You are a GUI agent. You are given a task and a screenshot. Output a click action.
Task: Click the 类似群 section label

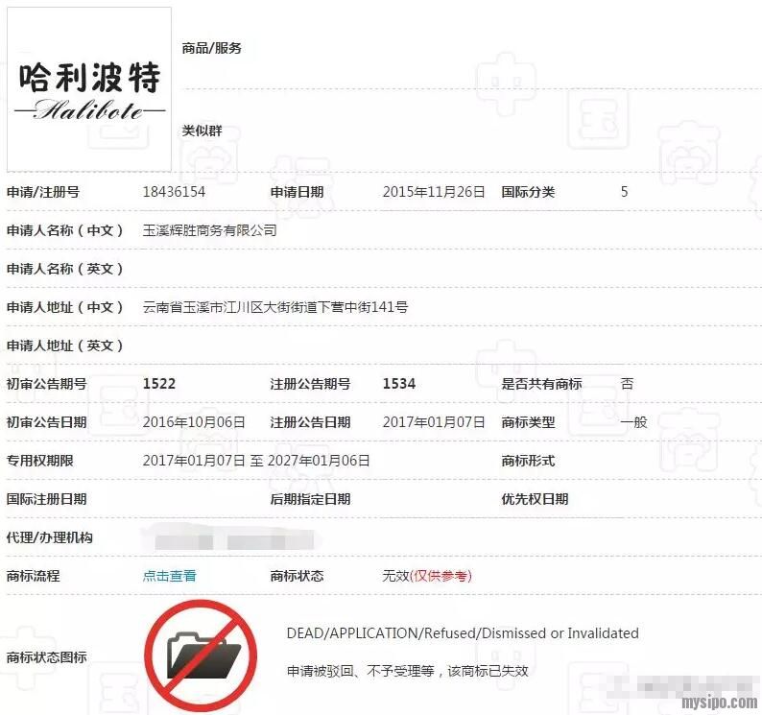click(x=202, y=131)
